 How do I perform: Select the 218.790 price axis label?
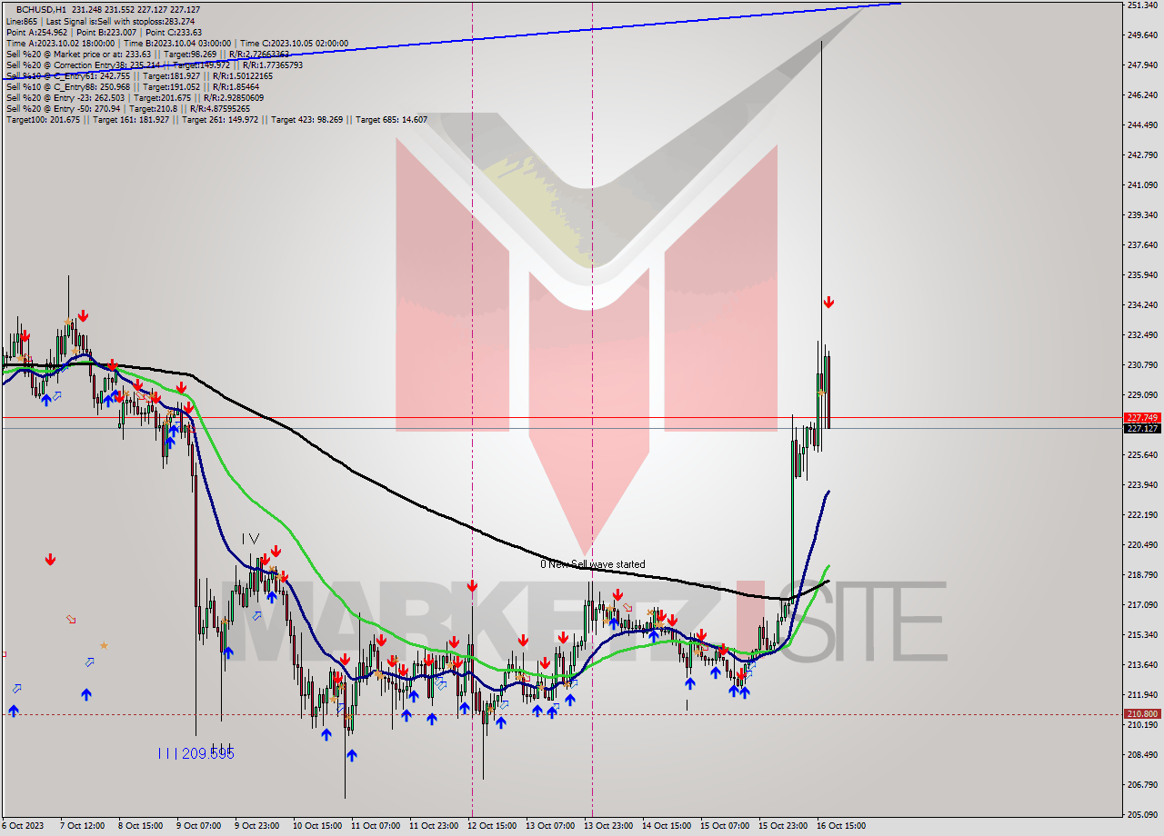coord(1141,574)
